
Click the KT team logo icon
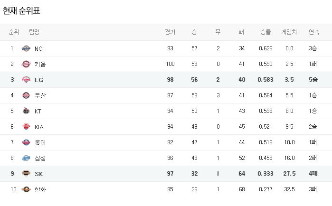(x=26, y=111)
